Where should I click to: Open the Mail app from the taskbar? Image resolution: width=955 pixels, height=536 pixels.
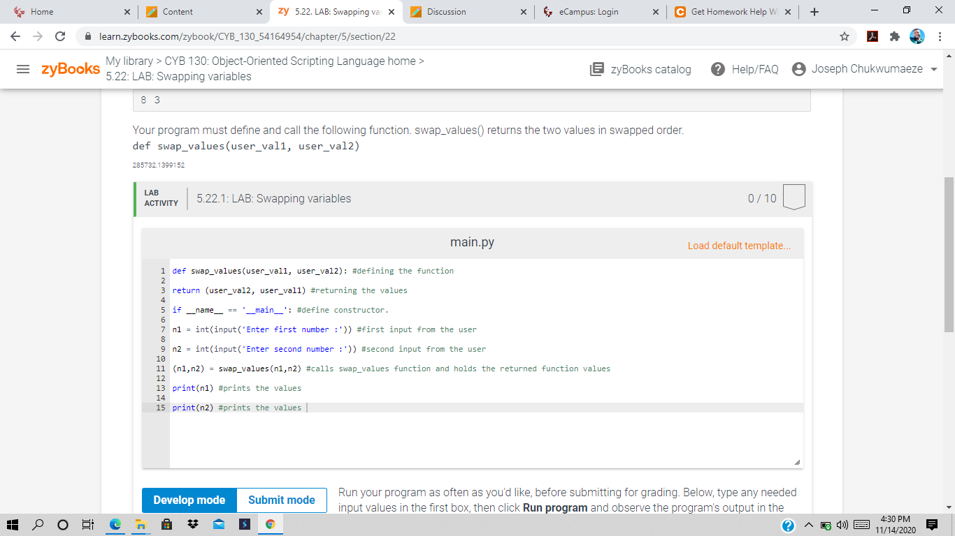coord(217,523)
